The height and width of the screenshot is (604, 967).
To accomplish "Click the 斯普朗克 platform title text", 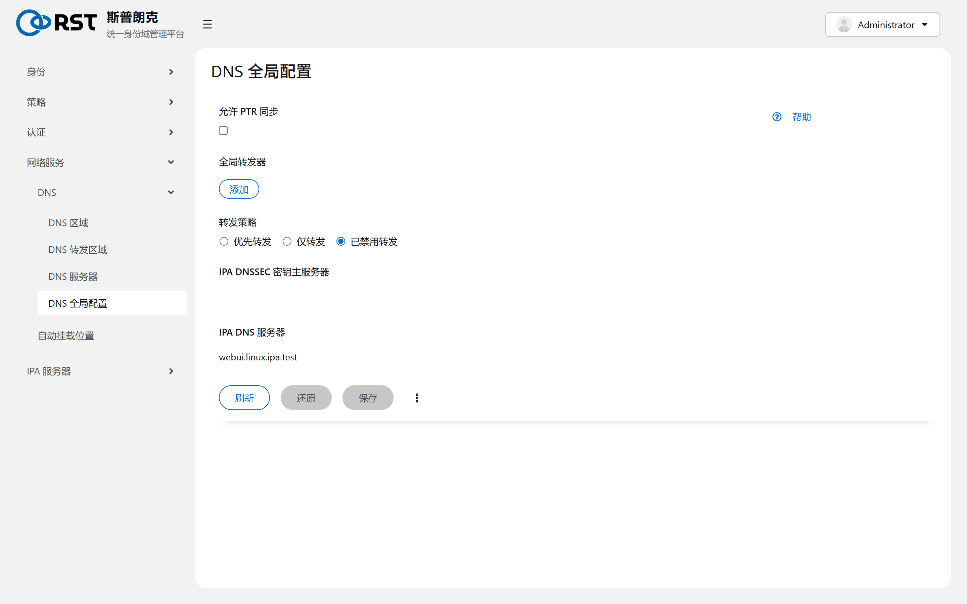I will point(132,17).
